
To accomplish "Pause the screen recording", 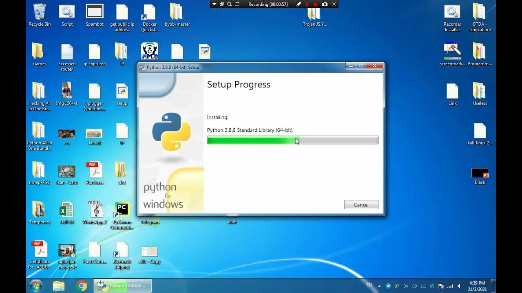I will click(x=307, y=4).
